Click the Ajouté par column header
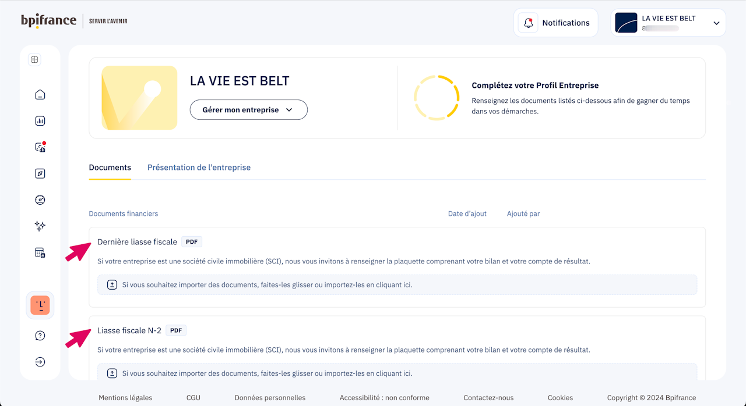Viewport: 746px width, 406px height. [523, 213]
